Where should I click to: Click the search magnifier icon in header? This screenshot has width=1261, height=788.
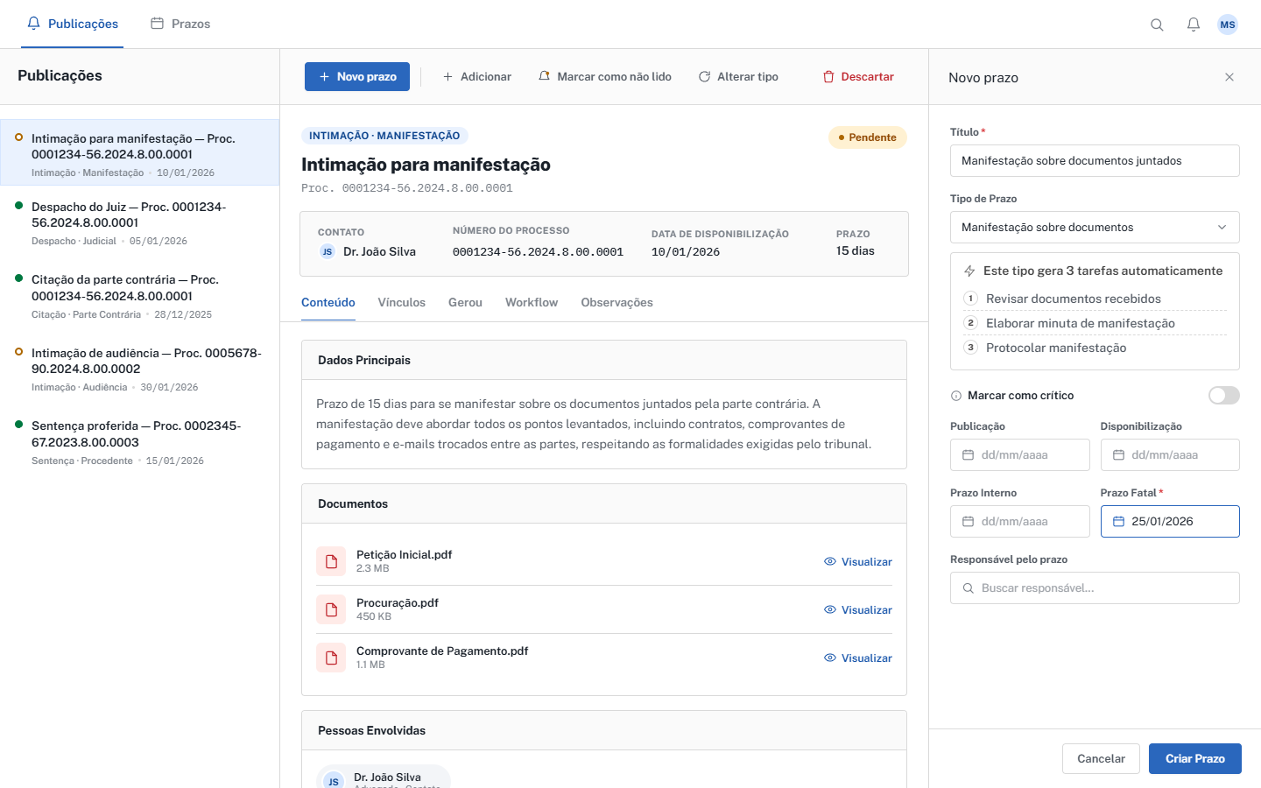tap(1157, 25)
